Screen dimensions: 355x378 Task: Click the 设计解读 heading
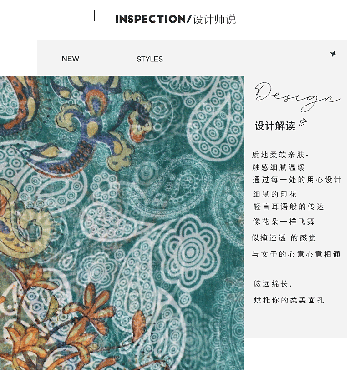coord(275,126)
